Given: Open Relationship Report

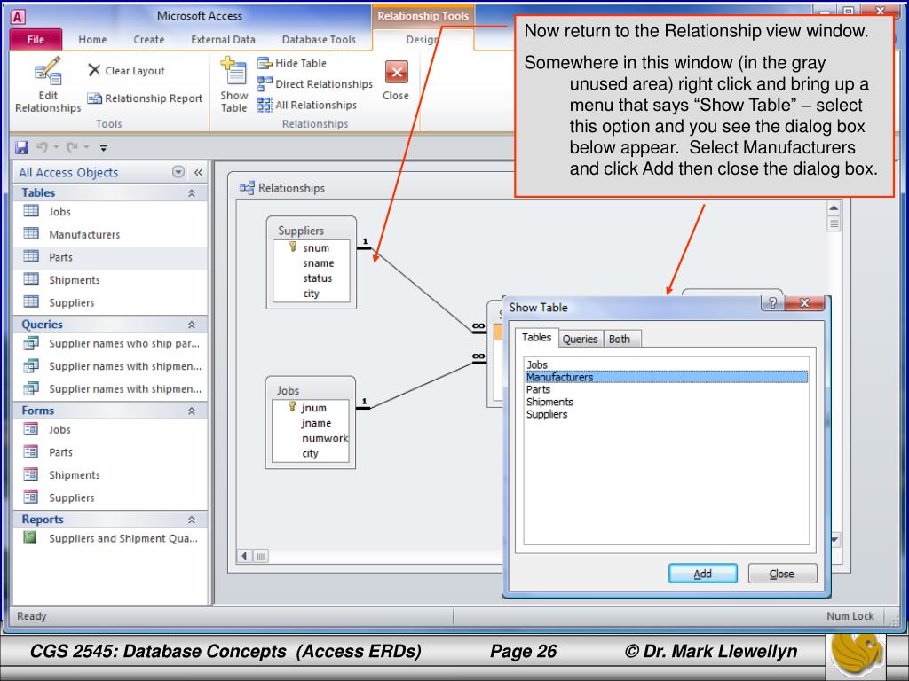Looking at the screenshot, I should click(145, 98).
